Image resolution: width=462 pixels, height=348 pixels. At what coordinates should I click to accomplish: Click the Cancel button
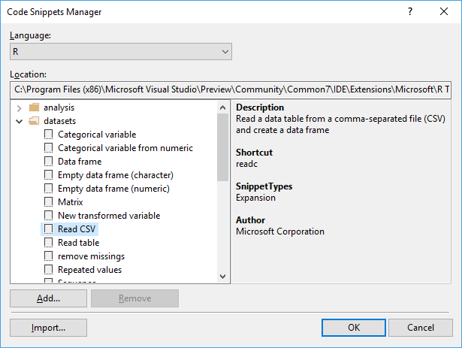(420, 328)
